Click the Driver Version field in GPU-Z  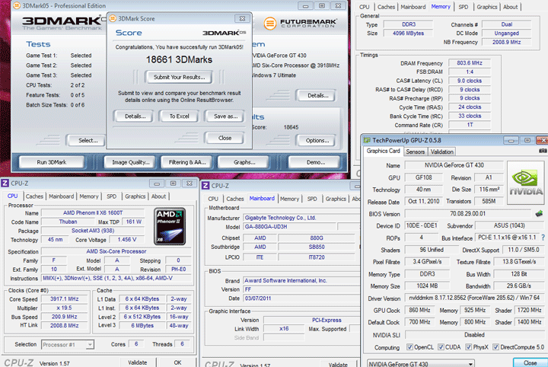tap(474, 298)
